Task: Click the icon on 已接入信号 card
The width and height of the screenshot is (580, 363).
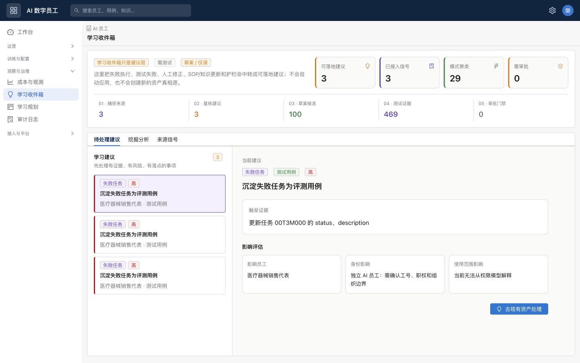Action: click(x=432, y=66)
